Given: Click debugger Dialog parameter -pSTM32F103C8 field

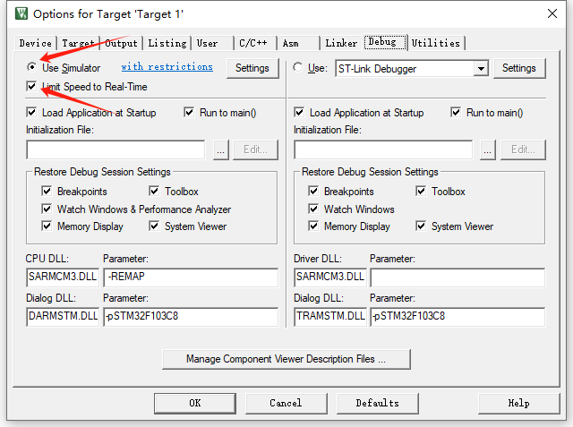Looking at the screenshot, I should pyautogui.click(x=458, y=317).
